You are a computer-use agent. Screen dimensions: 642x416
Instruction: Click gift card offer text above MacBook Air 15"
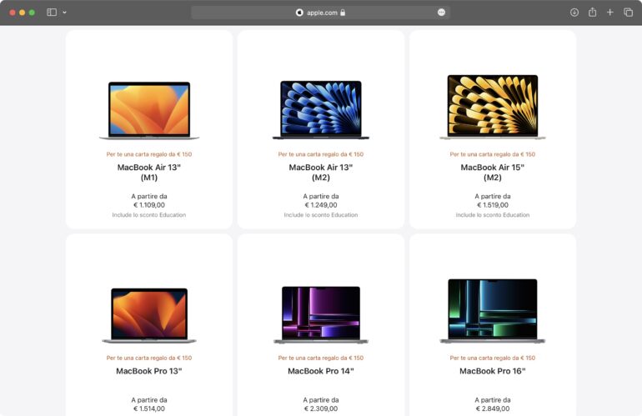coord(493,154)
